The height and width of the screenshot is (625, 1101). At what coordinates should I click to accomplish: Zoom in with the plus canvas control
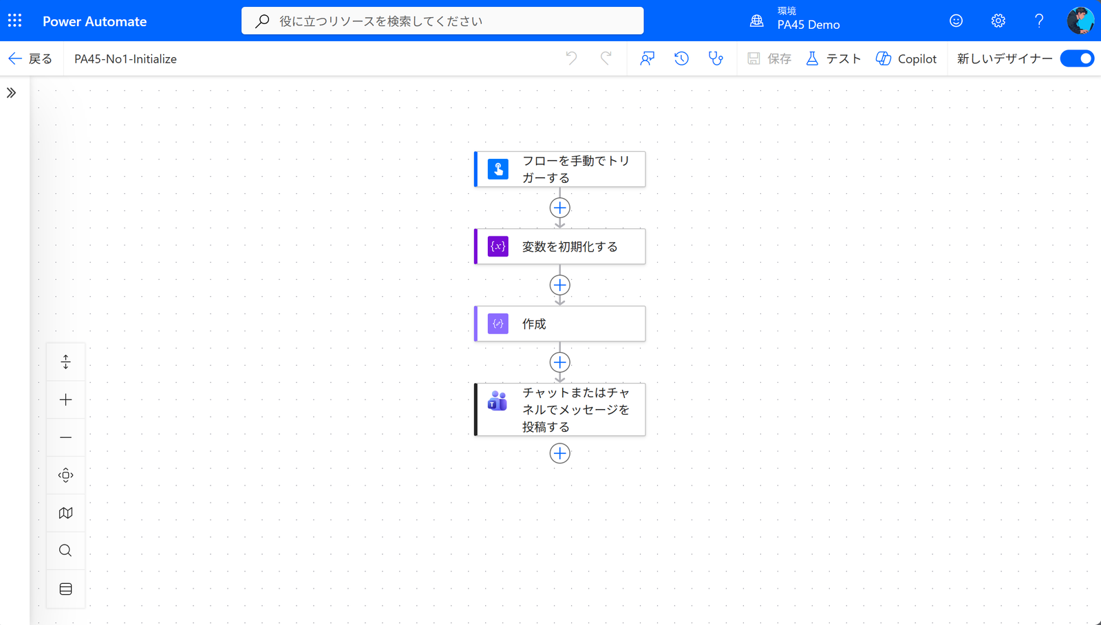[x=65, y=399]
